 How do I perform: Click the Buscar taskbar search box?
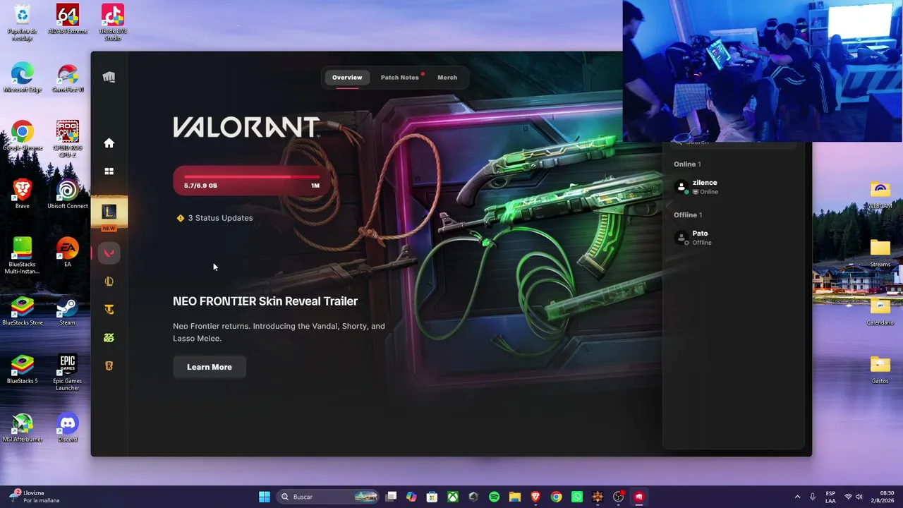coord(329,497)
